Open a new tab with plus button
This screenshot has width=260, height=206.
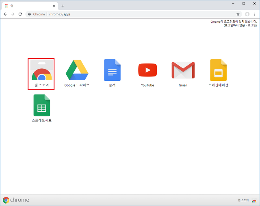coord(63,6)
